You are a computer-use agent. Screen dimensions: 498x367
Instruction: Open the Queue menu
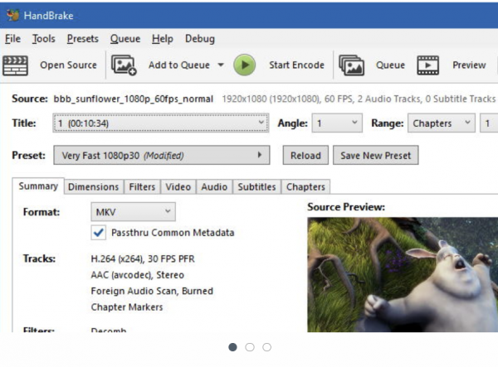click(125, 39)
